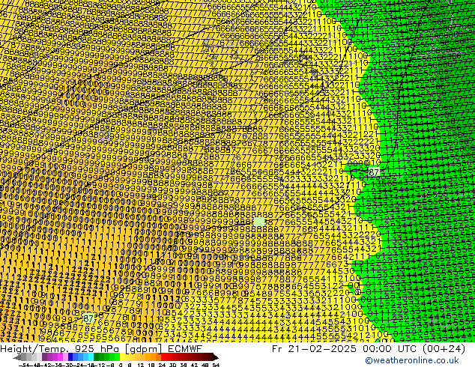
Task: Click the cyan legend swatch
Action: tap(91, 357)
